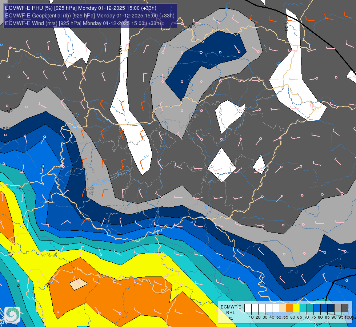Click the '100' value on the legend scale
356x327 pixels.
[348, 317]
